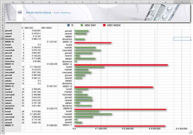Click the red WEEK 15 bar in chart
This screenshot has width=193, height=135.
[x=114, y=87]
